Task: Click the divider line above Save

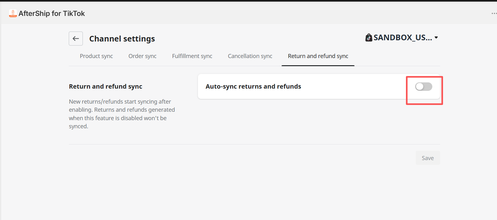Action: 254,144
